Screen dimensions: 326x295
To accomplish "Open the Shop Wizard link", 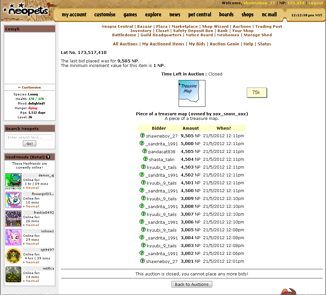I will point(215,26).
